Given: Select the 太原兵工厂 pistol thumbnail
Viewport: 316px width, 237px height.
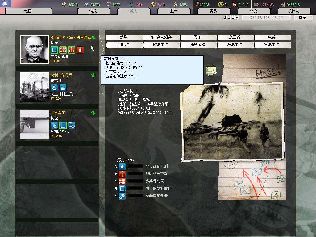Looking at the screenshot, I should pos(35,125).
